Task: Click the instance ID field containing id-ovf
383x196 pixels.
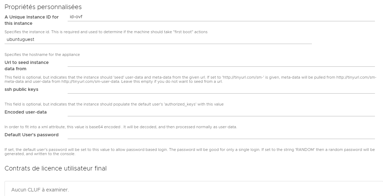Action: 221,17
